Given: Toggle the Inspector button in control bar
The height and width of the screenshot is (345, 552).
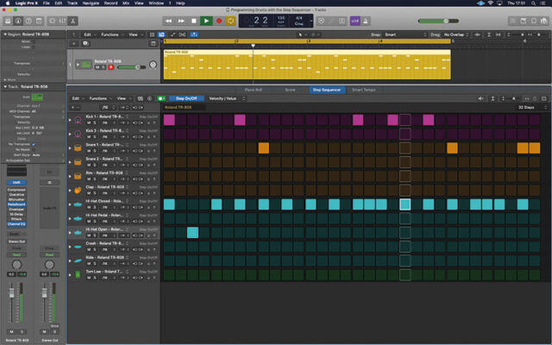Looking at the screenshot, I should 18,21.
